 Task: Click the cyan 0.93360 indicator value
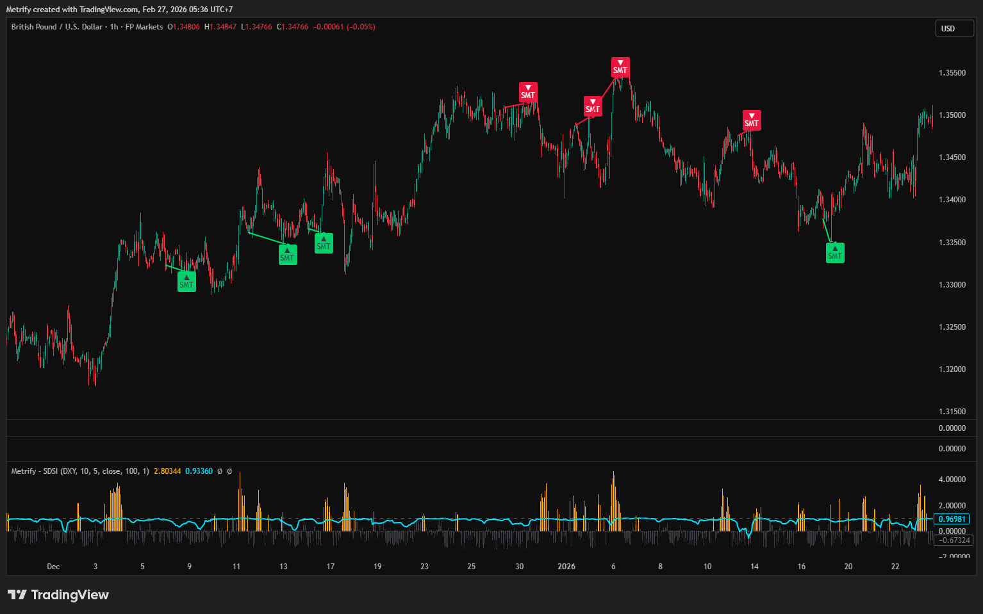pyautogui.click(x=199, y=471)
